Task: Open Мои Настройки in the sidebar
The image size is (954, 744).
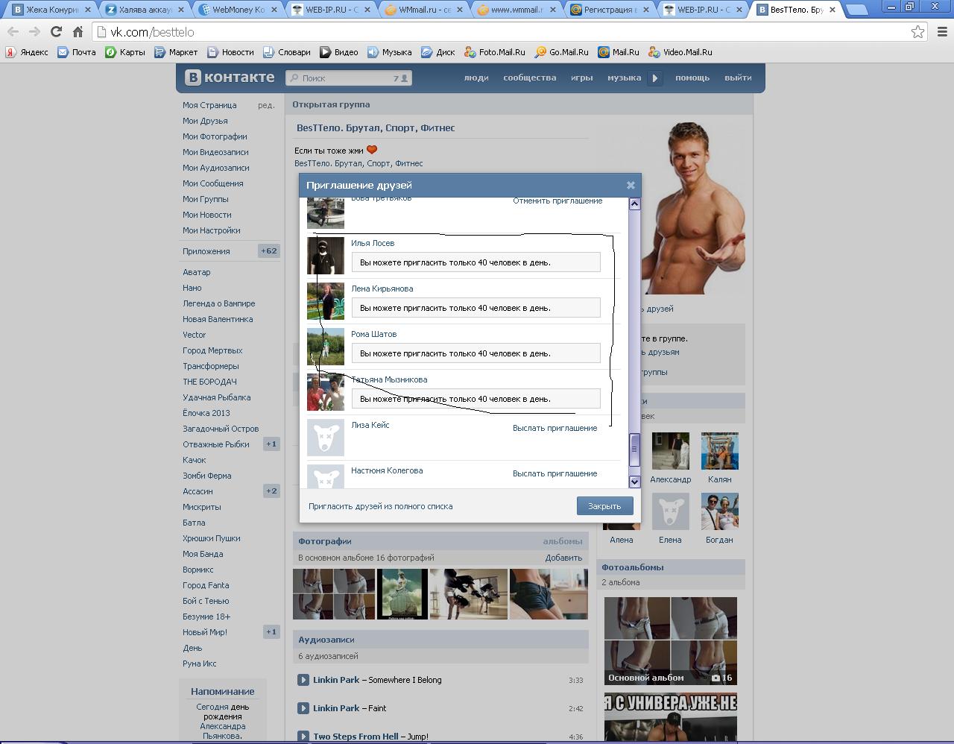Action: click(x=211, y=230)
